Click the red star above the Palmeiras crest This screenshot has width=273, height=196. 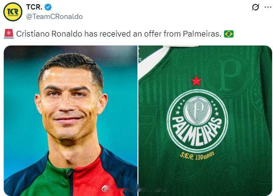[x=196, y=81]
